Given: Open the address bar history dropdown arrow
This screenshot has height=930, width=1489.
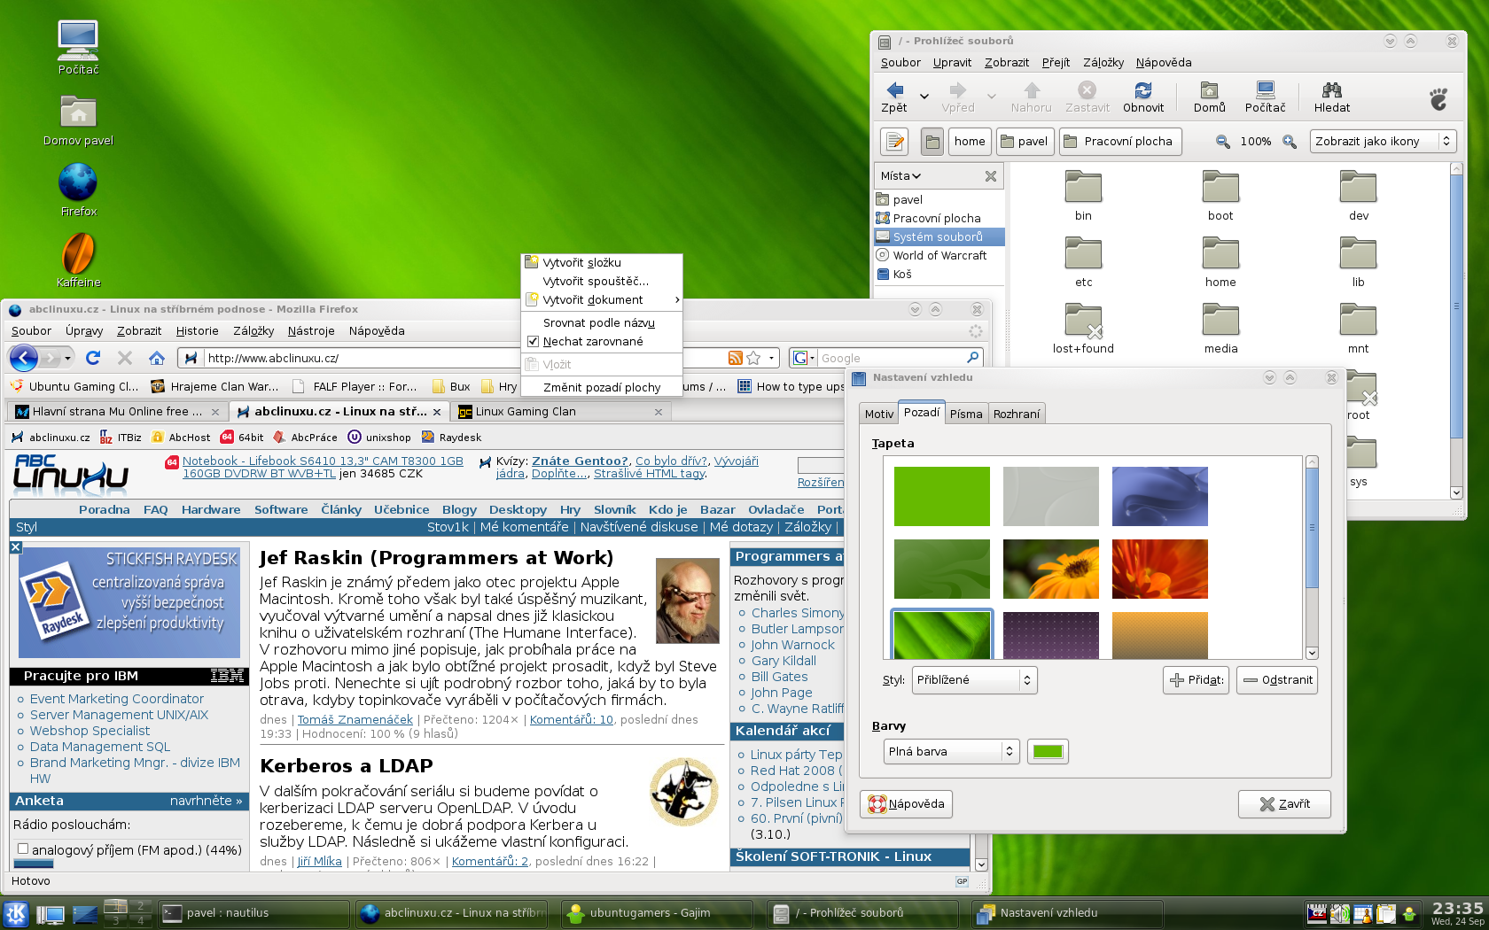Looking at the screenshot, I should tap(771, 358).
